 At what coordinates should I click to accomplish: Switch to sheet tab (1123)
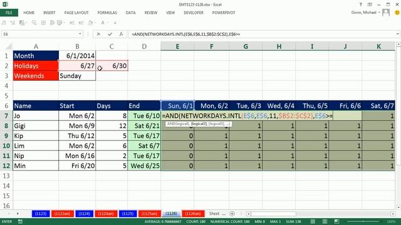point(41,214)
